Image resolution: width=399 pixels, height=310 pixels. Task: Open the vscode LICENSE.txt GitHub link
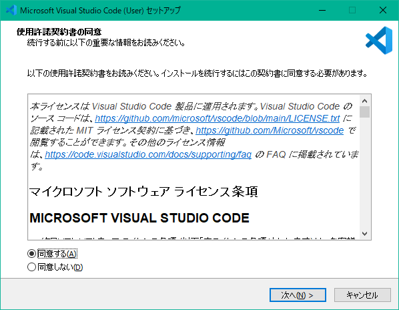click(x=218, y=118)
